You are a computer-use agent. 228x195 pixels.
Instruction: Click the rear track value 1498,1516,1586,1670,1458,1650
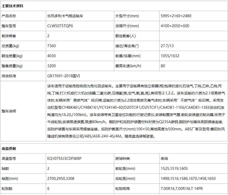[188, 179]
